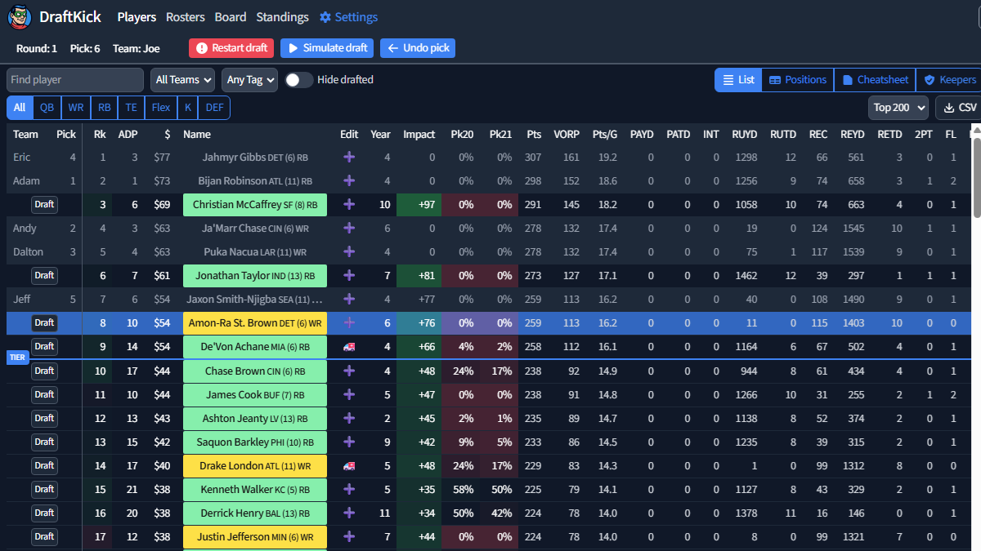981x551 pixels.
Task: Select the Kenneth Walker KC player name
Action: pos(255,490)
